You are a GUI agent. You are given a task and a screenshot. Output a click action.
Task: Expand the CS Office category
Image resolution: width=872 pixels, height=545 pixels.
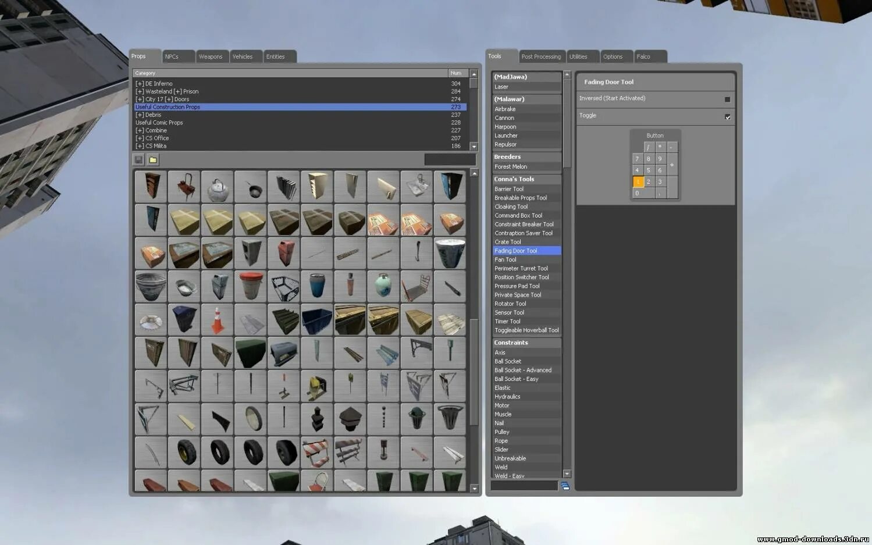pyautogui.click(x=140, y=138)
